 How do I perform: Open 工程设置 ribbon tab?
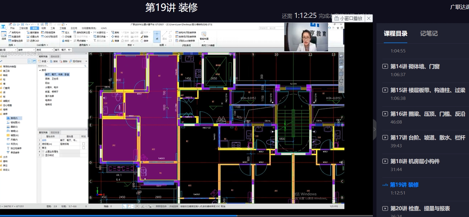coord(24,28)
